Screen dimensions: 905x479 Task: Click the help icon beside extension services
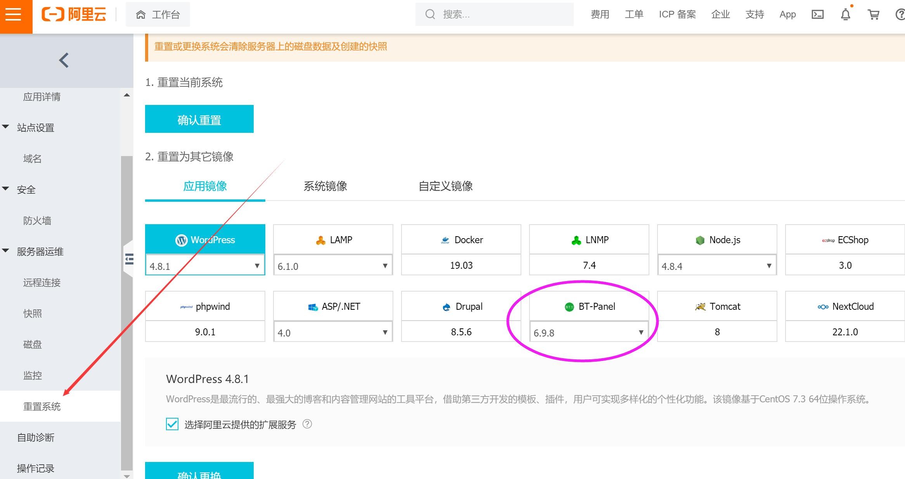[x=307, y=424]
